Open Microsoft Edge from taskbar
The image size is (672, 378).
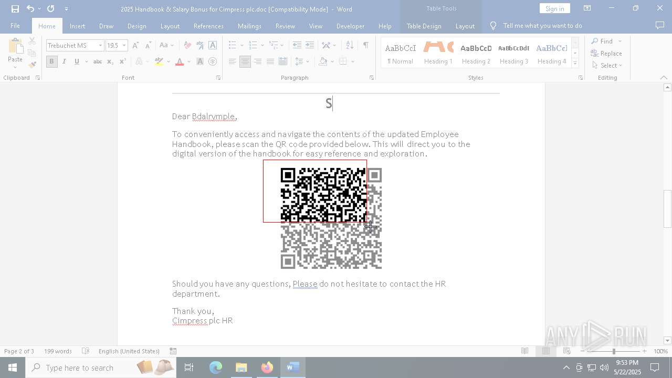pyautogui.click(x=216, y=367)
